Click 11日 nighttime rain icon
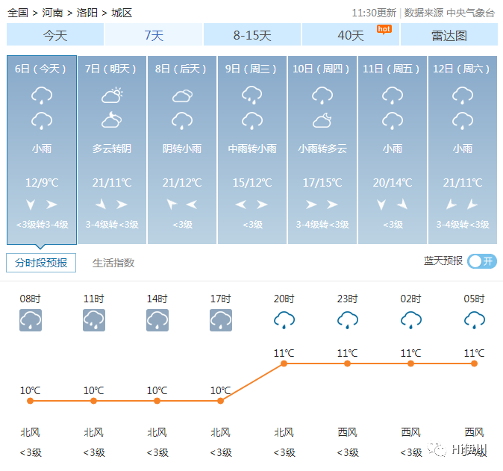This screenshot has width=503, height=471. pyautogui.click(x=393, y=121)
